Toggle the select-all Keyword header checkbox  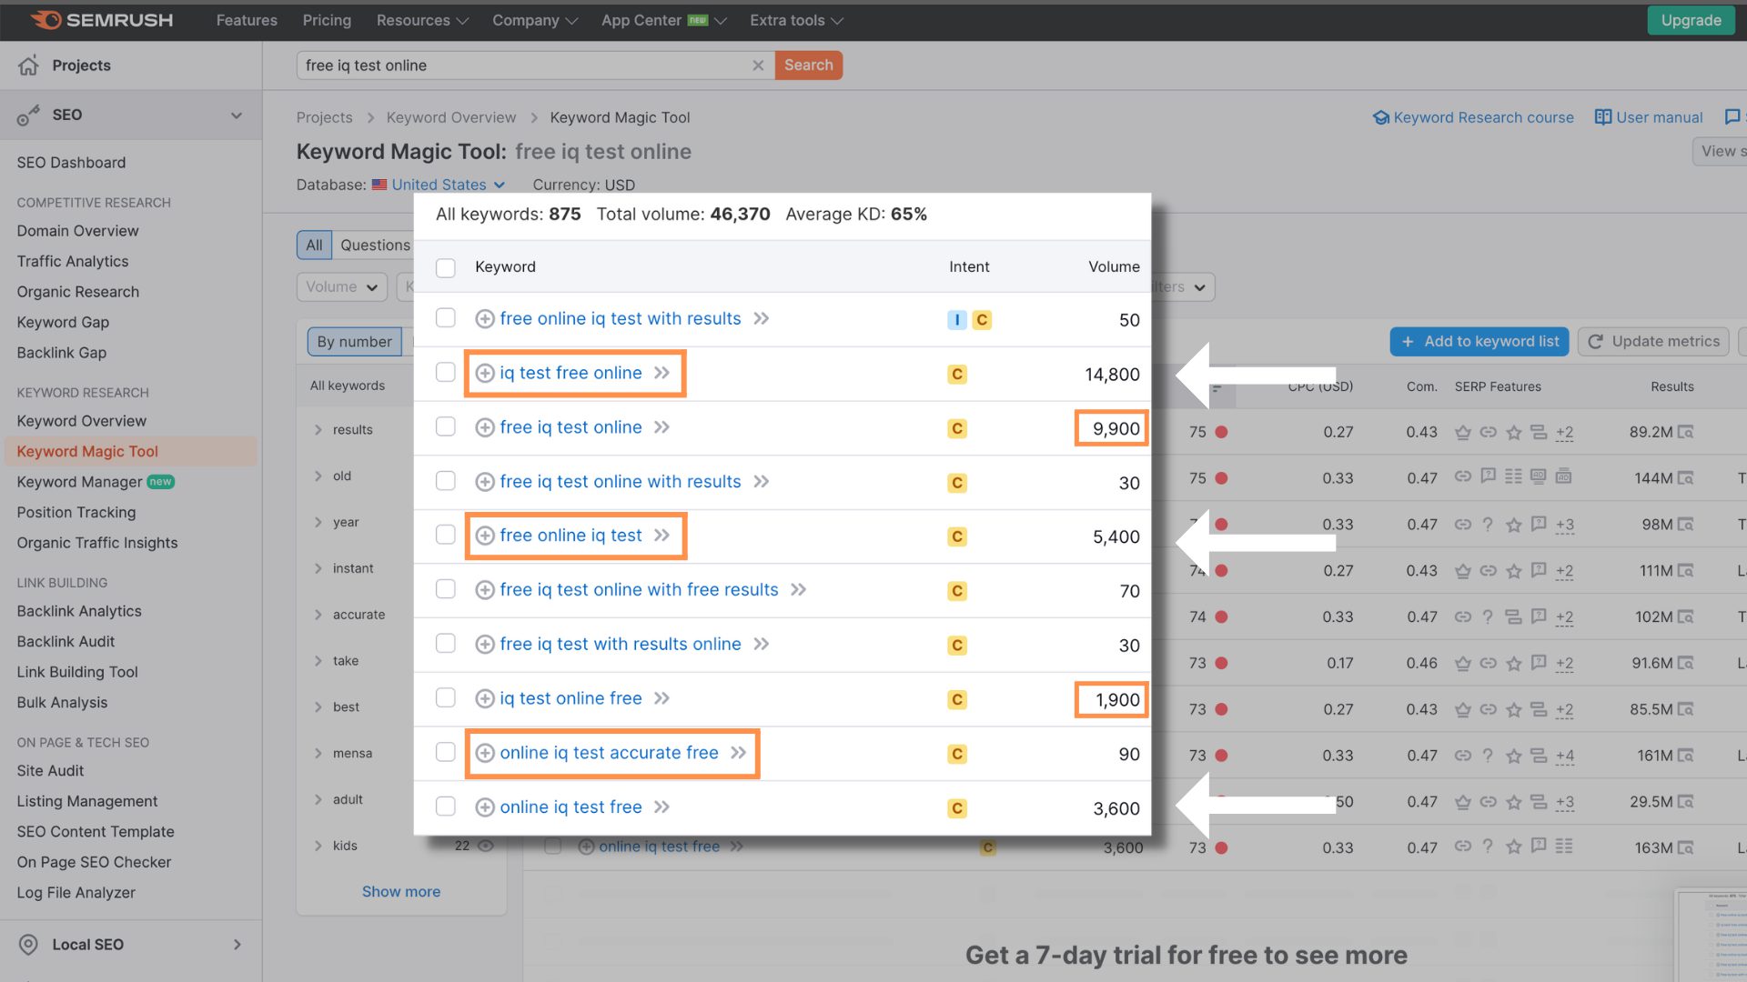pyautogui.click(x=445, y=267)
